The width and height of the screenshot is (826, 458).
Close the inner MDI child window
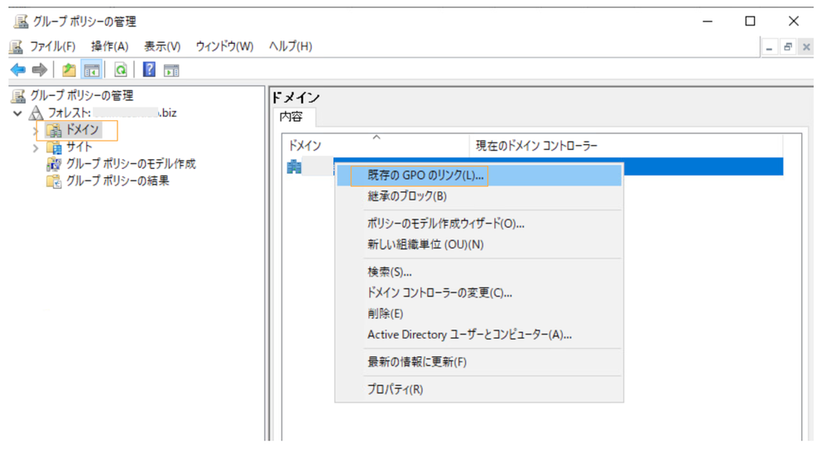[806, 47]
